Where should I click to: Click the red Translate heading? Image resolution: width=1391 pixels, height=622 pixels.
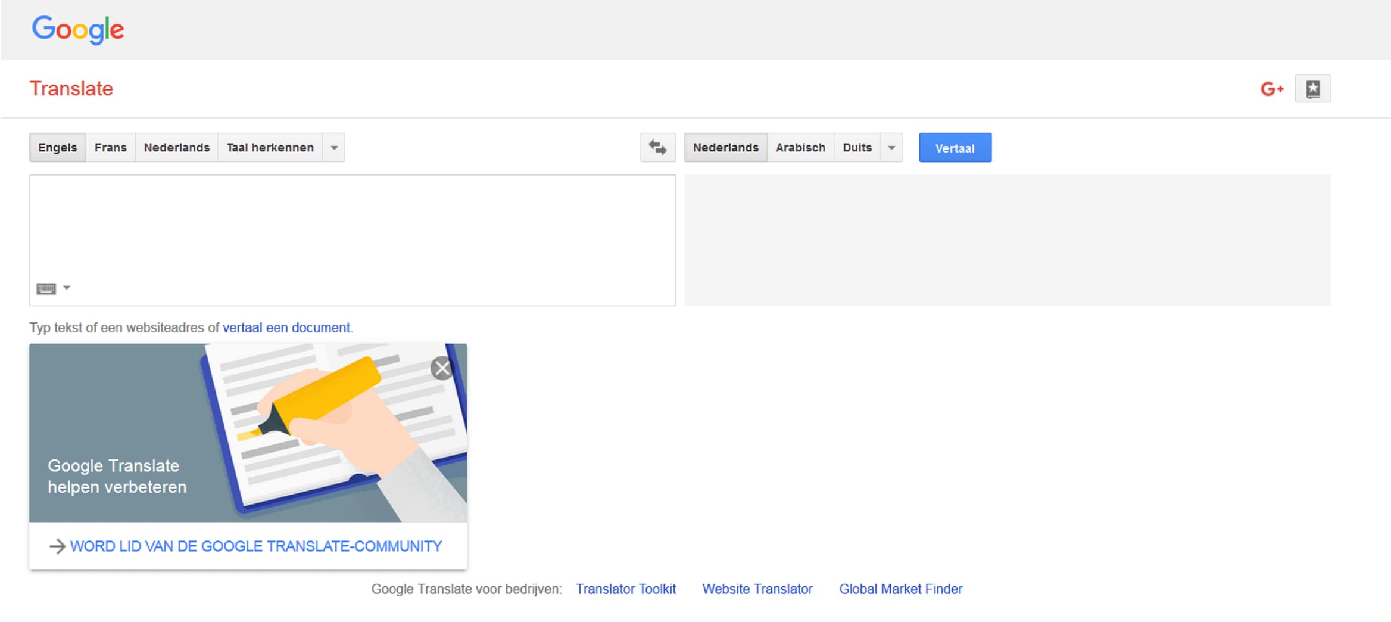pyautogui.click(x=71, y=89)
